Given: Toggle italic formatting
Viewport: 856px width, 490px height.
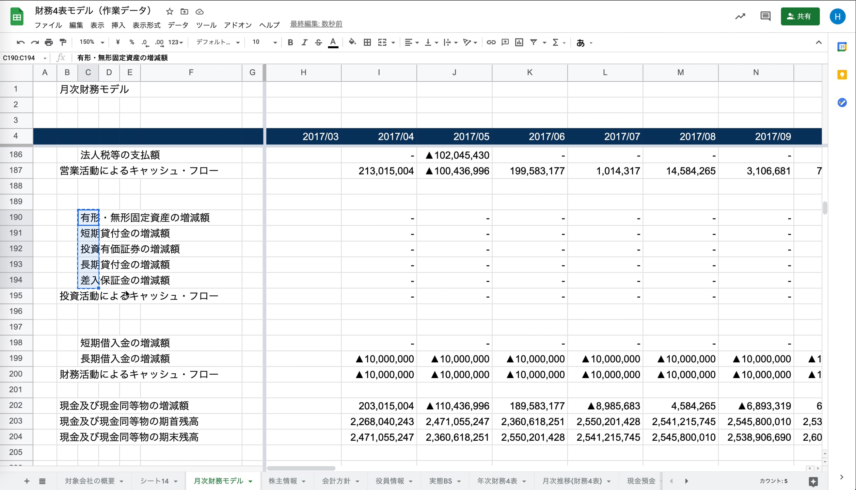Looking at the screenshot, I should click(304, 43).
